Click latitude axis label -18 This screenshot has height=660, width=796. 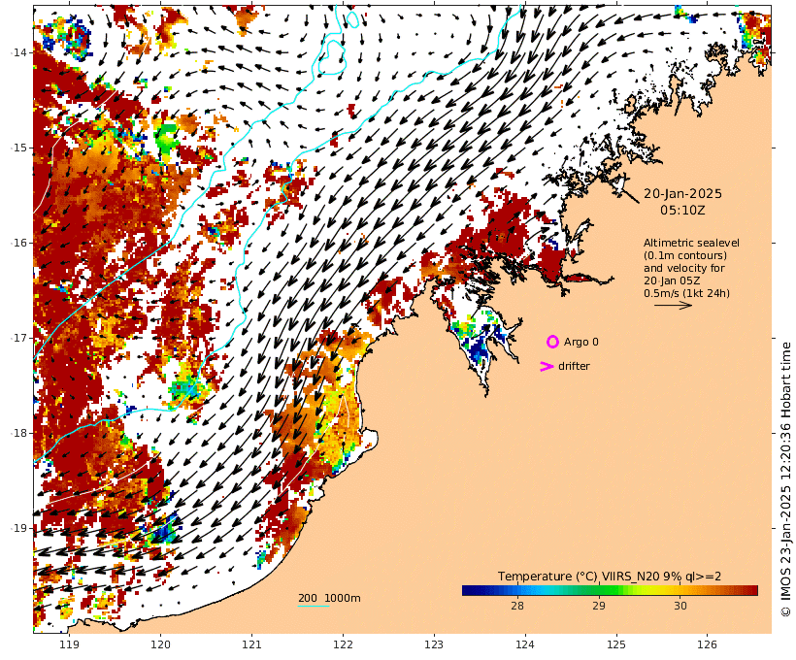[x=18, y=433]
